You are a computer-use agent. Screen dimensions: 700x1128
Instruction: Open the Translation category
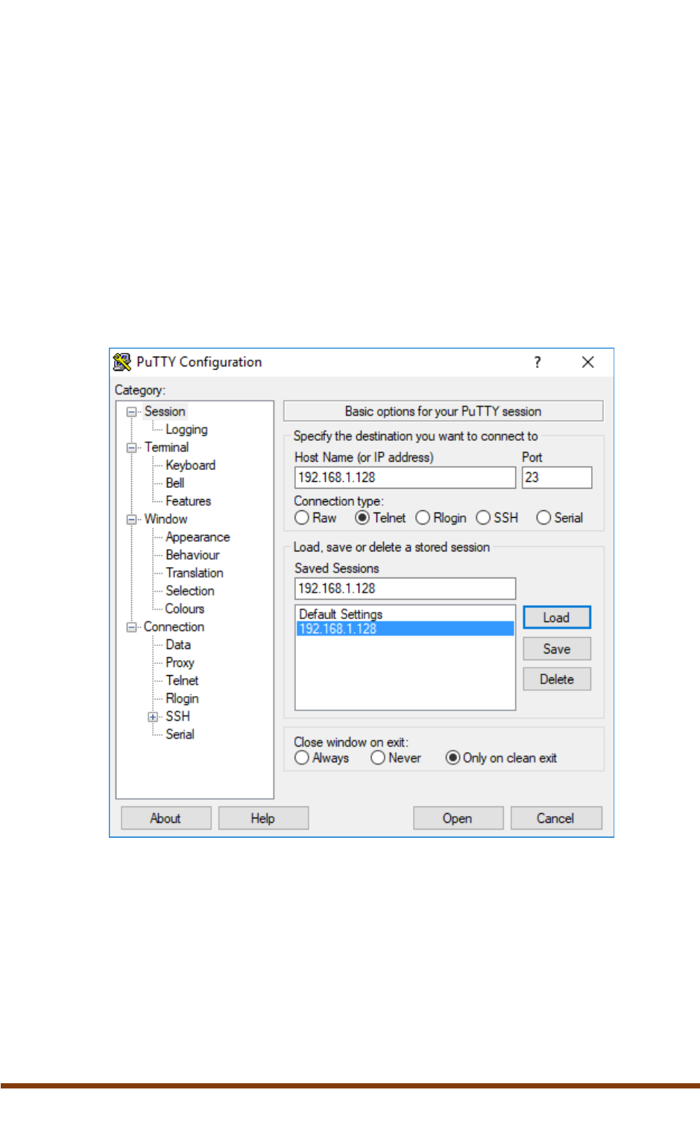pos(194,573)
